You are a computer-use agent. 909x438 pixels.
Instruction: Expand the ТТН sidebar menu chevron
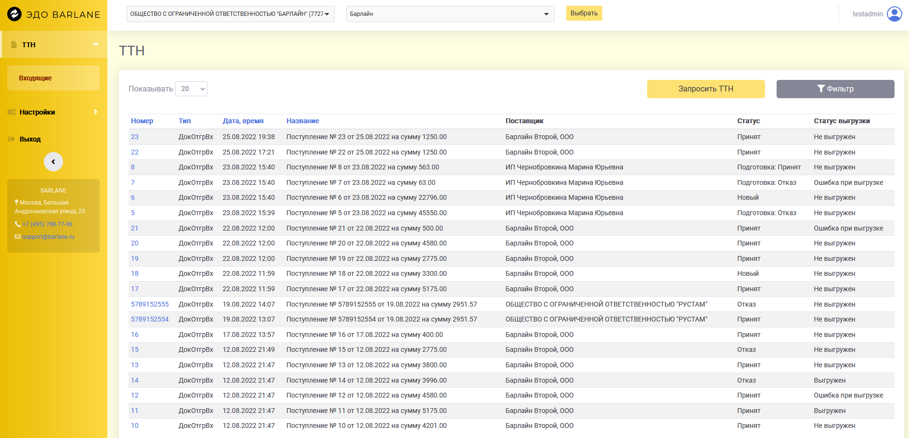96,44
